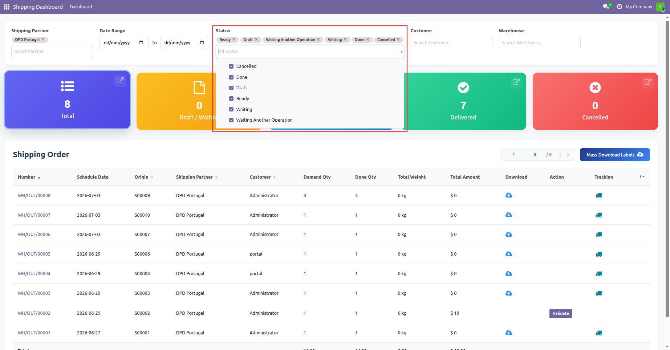670x350 pixels.
Task: Collapse the All Status dropdown arrow
Action: tap(401, 52)
